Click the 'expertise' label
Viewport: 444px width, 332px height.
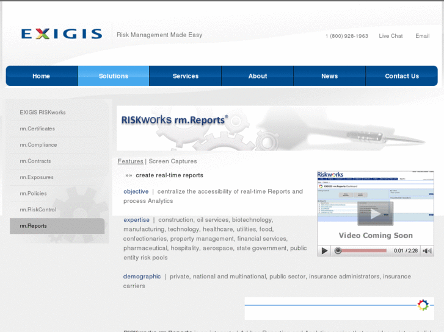point(136,220)
